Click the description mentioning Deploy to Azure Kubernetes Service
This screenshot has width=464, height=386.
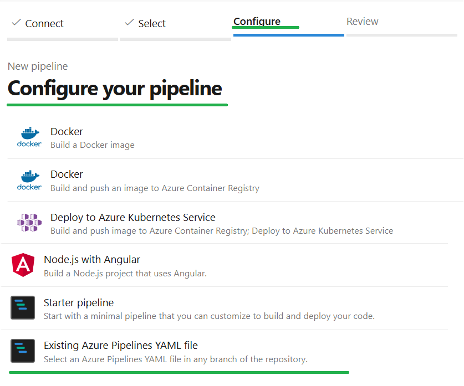coord(222,231)
